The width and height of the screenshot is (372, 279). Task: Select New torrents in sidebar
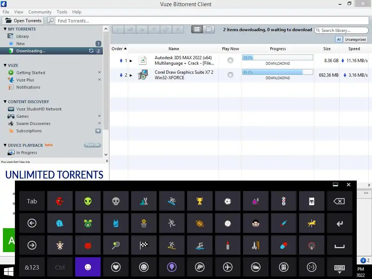[x=20, y=44]
